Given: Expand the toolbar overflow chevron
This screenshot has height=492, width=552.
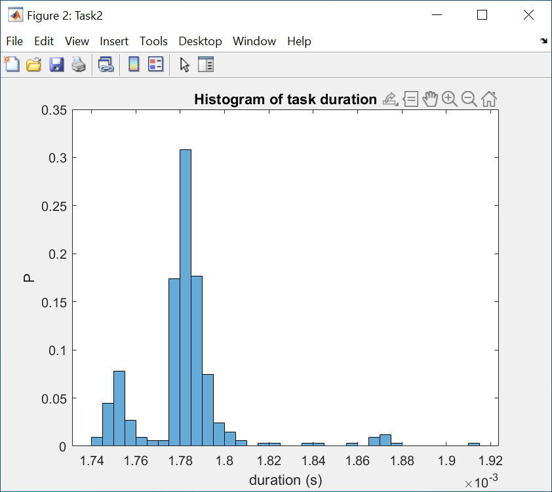Looking at the screenshot, I should 543,41.
